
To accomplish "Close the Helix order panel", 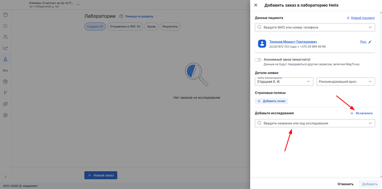I will [255, 5].
